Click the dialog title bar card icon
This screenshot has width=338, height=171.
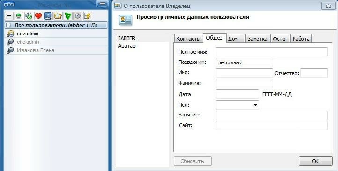click(118, 6)
